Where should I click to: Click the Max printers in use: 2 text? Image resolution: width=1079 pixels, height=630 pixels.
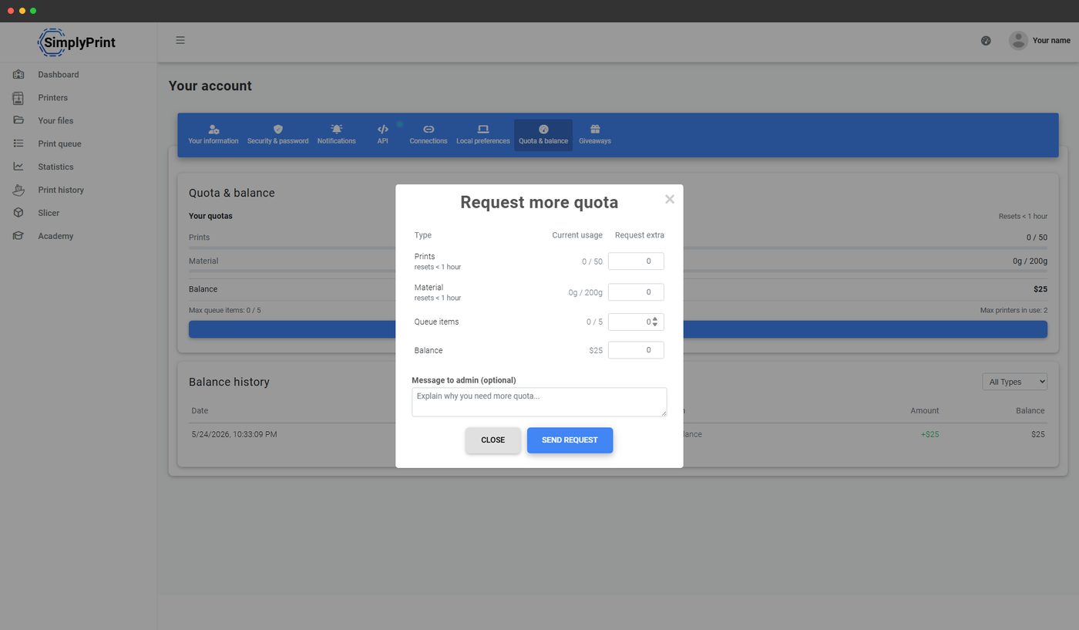(x=1013, y=310)
